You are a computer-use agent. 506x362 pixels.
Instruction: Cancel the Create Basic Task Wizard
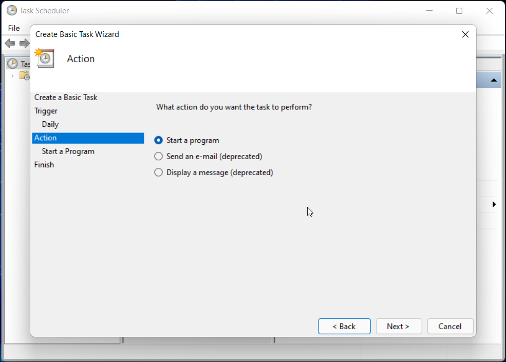pos(450,326)
